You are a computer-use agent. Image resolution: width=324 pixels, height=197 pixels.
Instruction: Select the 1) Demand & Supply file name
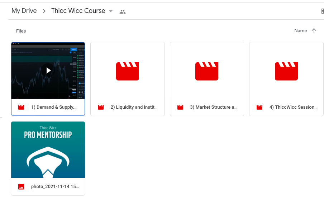click(x=54, y=107)
